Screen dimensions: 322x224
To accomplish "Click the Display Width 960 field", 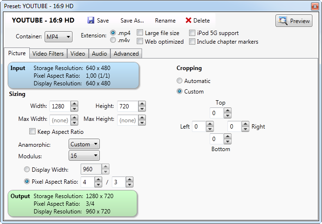I will 91,169.
